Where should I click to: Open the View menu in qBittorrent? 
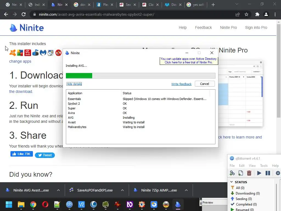[252, 166]
